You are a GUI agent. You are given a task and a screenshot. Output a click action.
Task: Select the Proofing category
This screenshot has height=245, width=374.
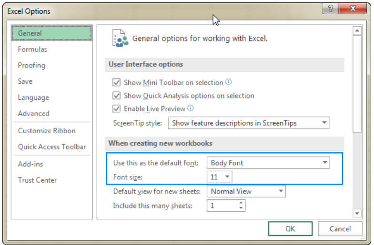52,65
